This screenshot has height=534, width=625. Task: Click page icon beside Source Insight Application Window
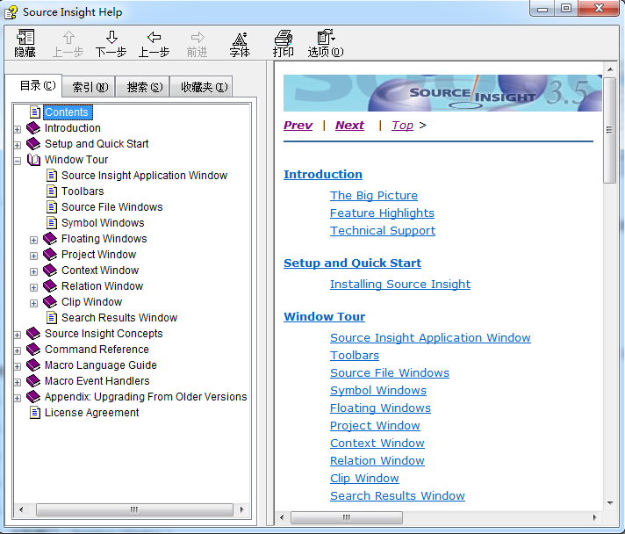coord(52,175)
